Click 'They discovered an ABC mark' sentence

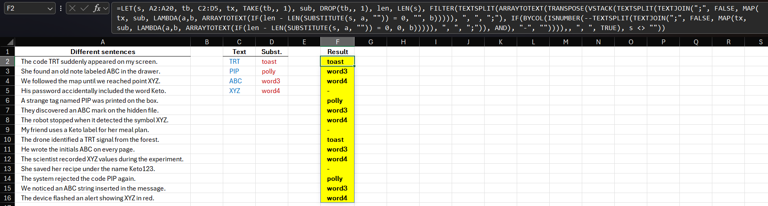(x=103, y=110)
